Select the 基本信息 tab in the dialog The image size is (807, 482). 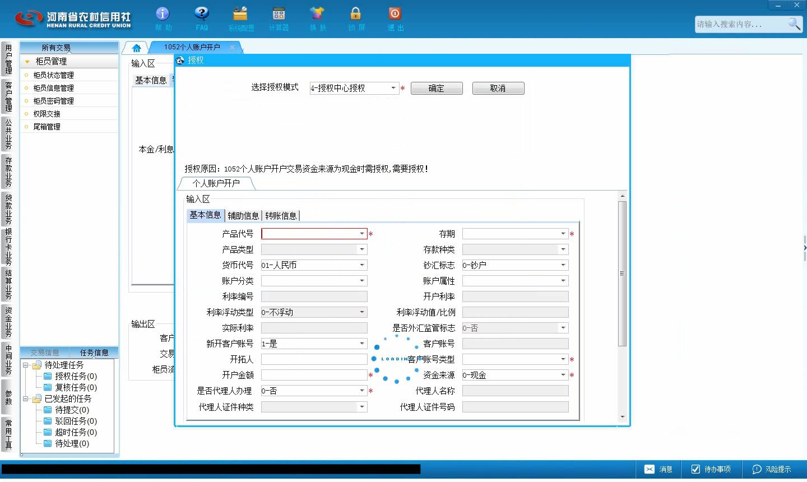pos(205,215)
